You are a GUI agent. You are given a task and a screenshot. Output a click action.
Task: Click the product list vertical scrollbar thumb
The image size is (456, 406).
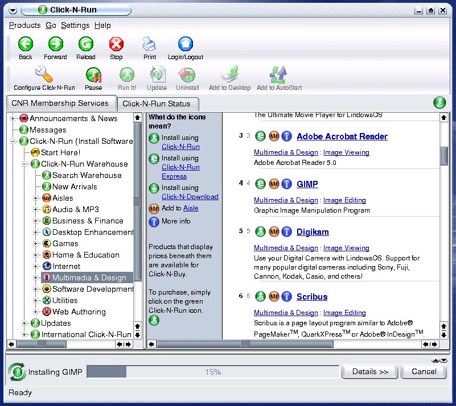[444, 156]
